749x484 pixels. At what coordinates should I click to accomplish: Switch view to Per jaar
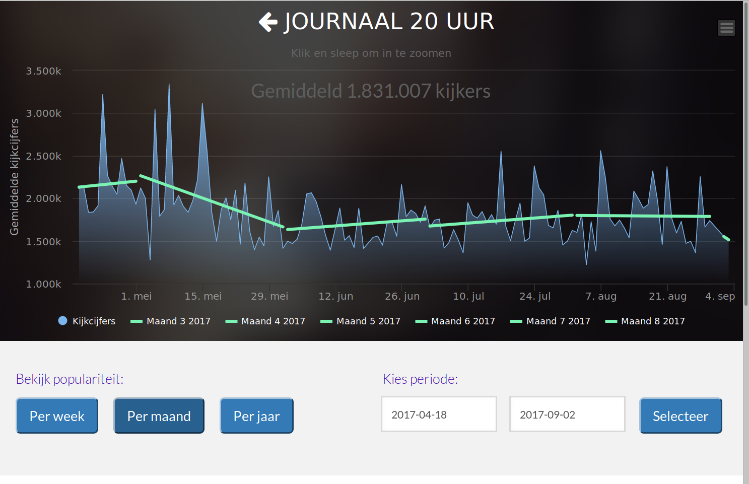pyautogui.click(x=256, y=416)
